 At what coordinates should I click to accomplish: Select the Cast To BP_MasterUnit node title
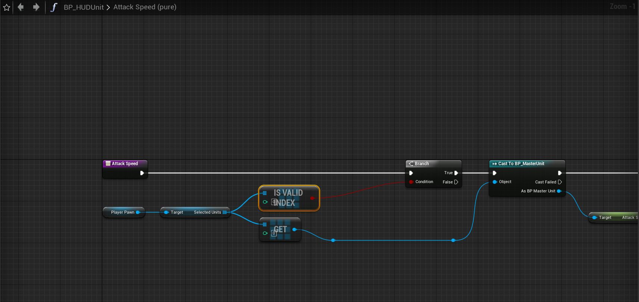[521, 164]
